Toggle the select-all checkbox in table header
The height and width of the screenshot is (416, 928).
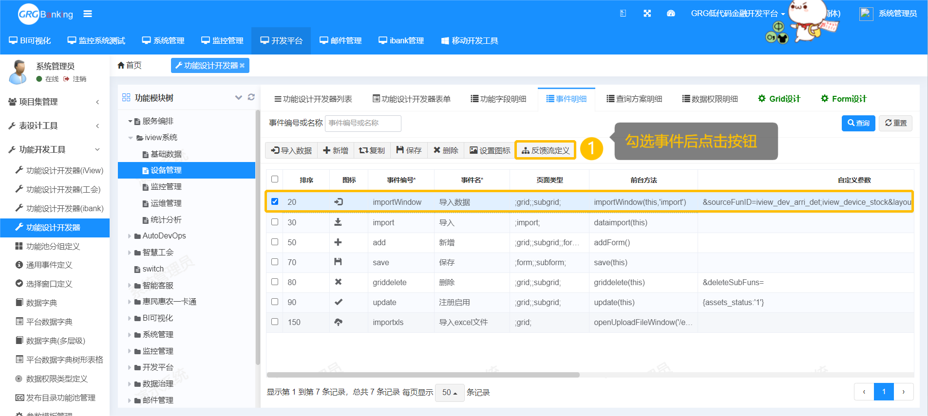[275, 179]
